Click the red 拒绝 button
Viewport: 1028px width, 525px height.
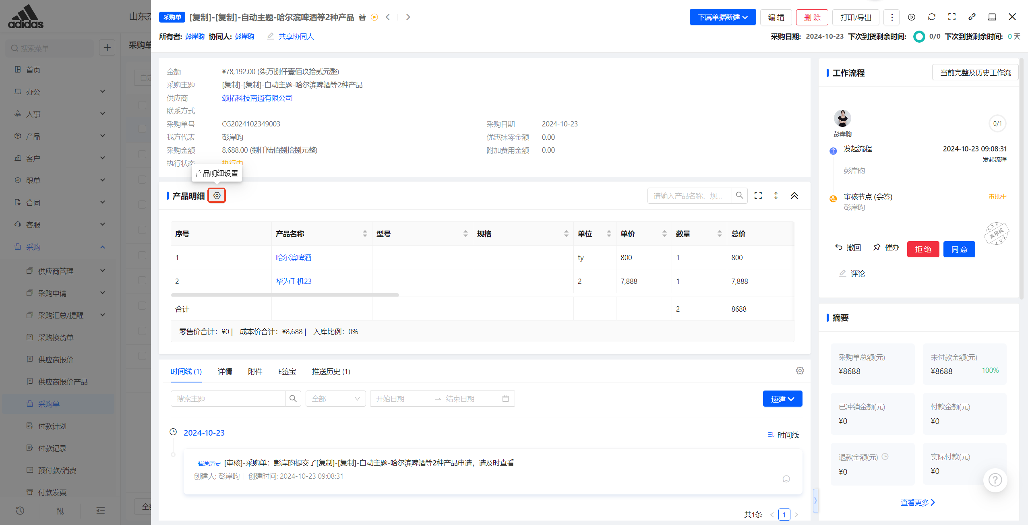tap(923, 249)
